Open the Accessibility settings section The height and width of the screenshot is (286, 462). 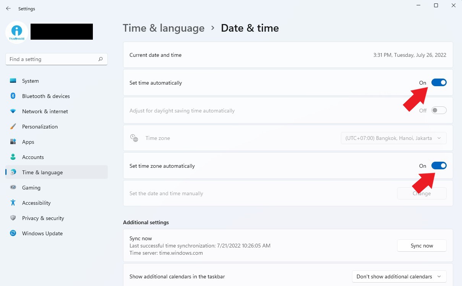(x=36, y=203)
